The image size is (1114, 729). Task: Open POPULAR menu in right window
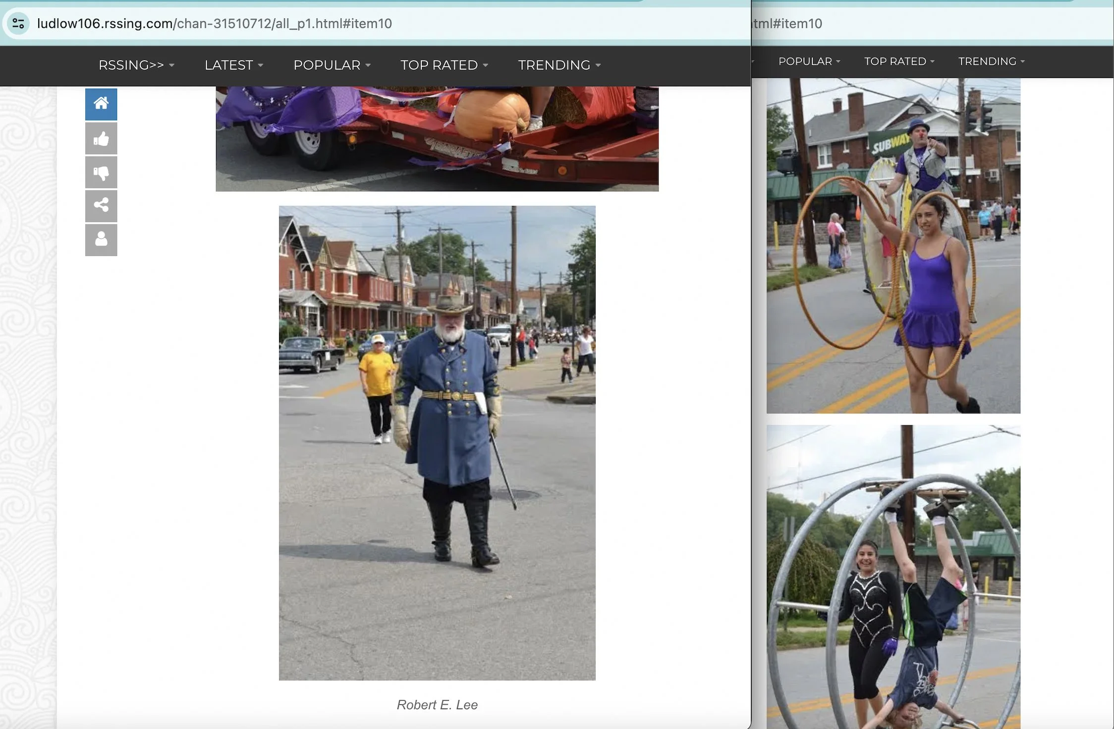coord(809,61)
